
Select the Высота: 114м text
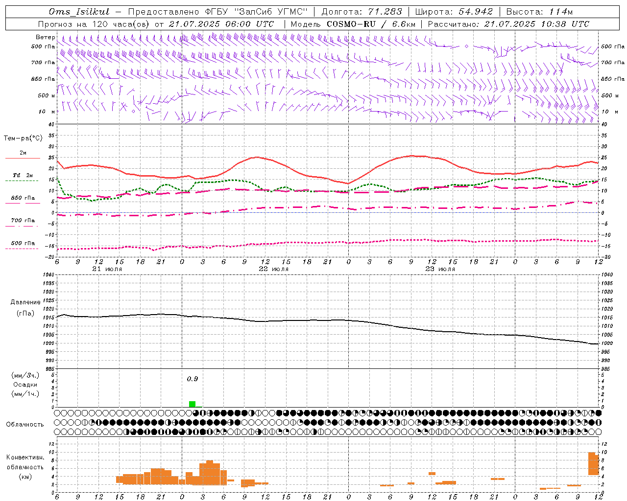coord(539,12)
